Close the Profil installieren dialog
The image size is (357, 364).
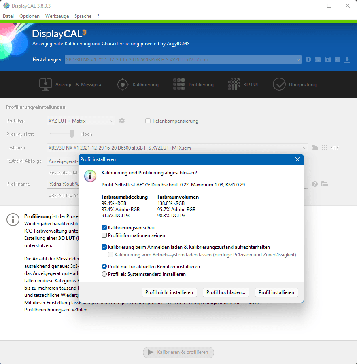click(297, 159)
